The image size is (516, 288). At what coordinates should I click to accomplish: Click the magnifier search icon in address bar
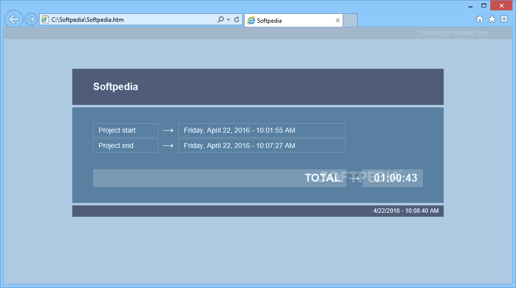pos(220,20)
